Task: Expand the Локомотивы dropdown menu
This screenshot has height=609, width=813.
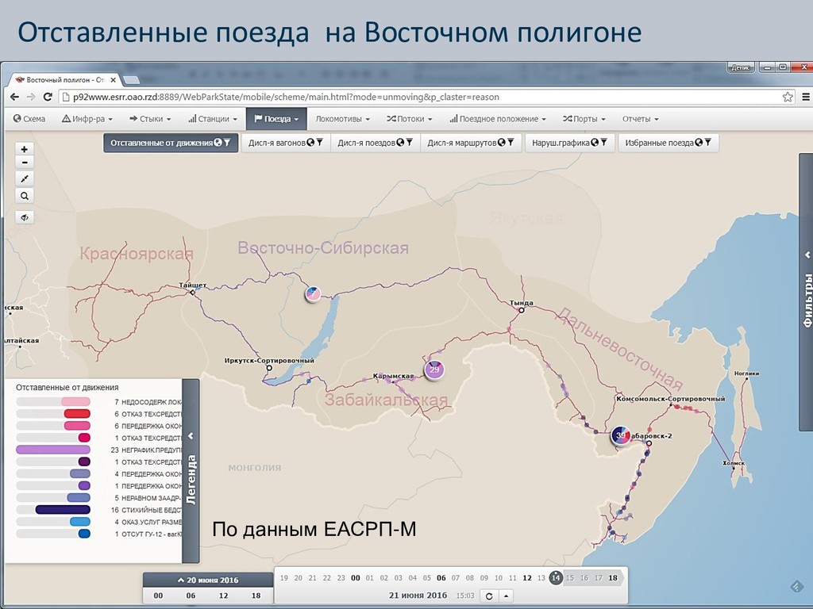Action: pyautogui.click(x=343, y=119)
